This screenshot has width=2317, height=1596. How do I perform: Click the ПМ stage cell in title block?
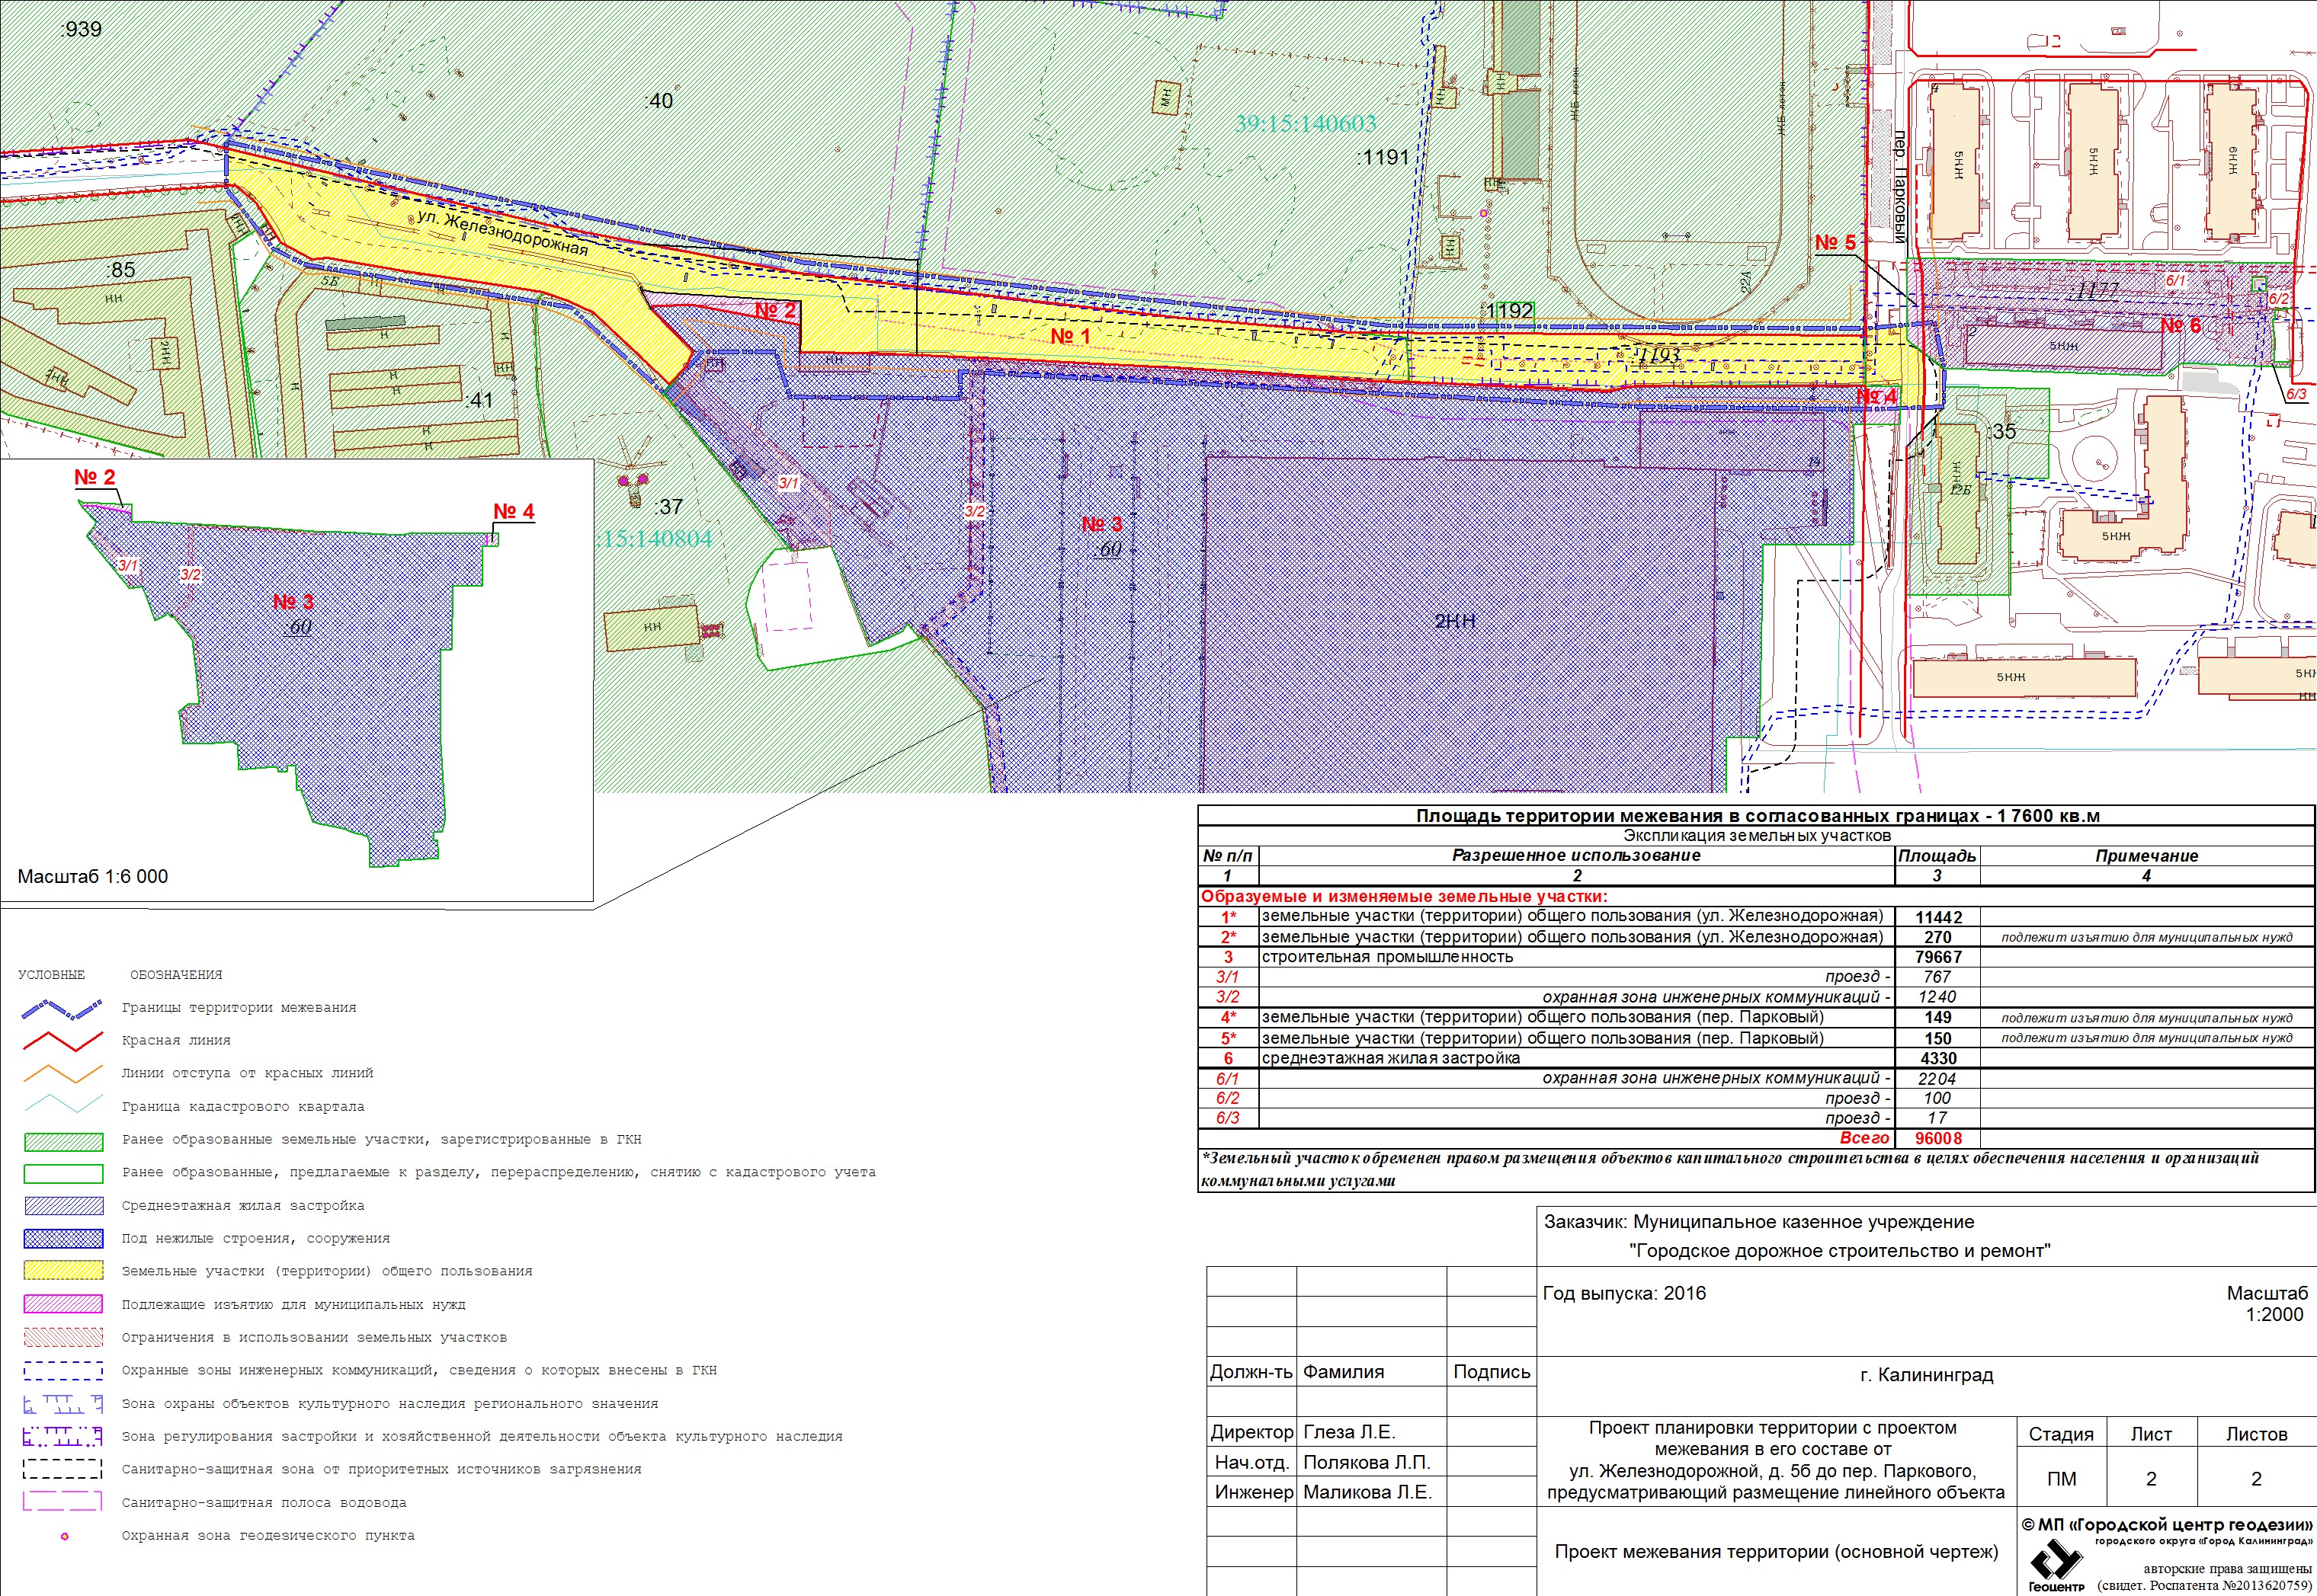pyautogui.click(x=2061, y=1478)
